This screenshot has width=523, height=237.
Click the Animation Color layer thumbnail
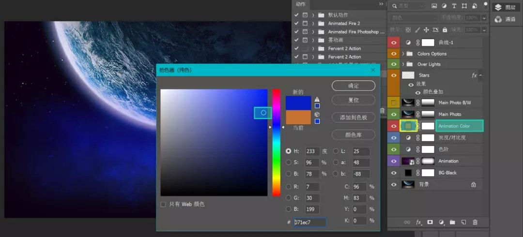coord(408,126)
